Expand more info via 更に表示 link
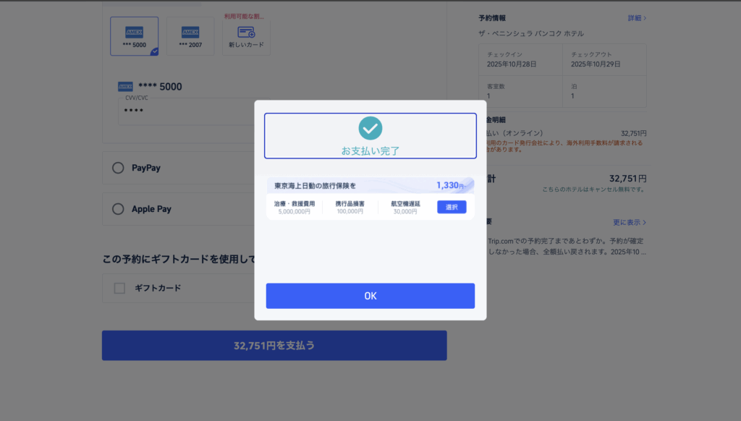This screenshot has height=421, width=741. pos(630,222)
